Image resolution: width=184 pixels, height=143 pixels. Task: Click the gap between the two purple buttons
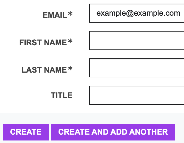click(x=50, y=132)
